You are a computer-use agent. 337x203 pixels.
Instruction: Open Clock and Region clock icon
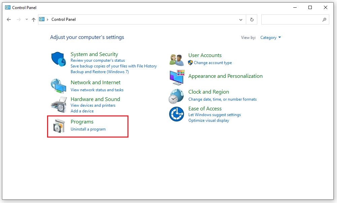(176, 96)
